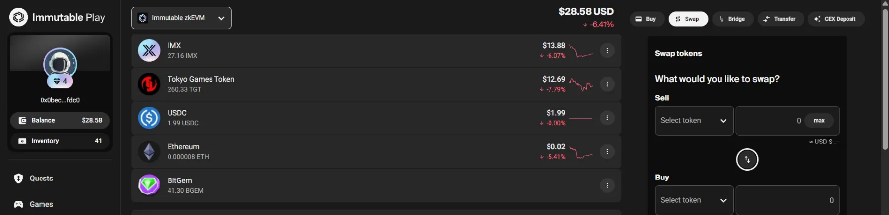Open the CEX Deposit tab

(x=836, y=19)
